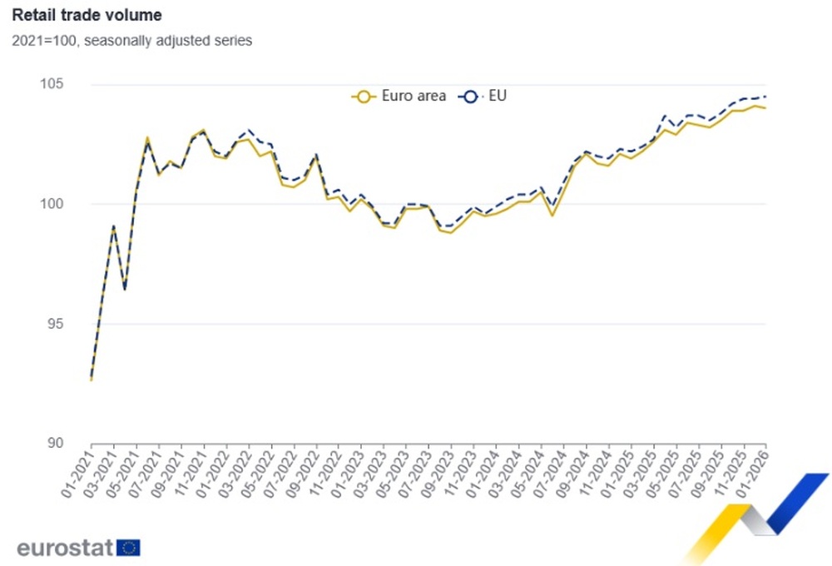Toggle the Euro area legend marker
This screenshot has width=832, height=566.
364,97
